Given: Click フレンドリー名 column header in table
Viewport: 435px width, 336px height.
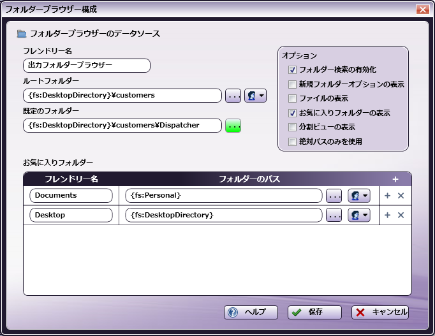Looking at the screenshot, I should 71,179.
